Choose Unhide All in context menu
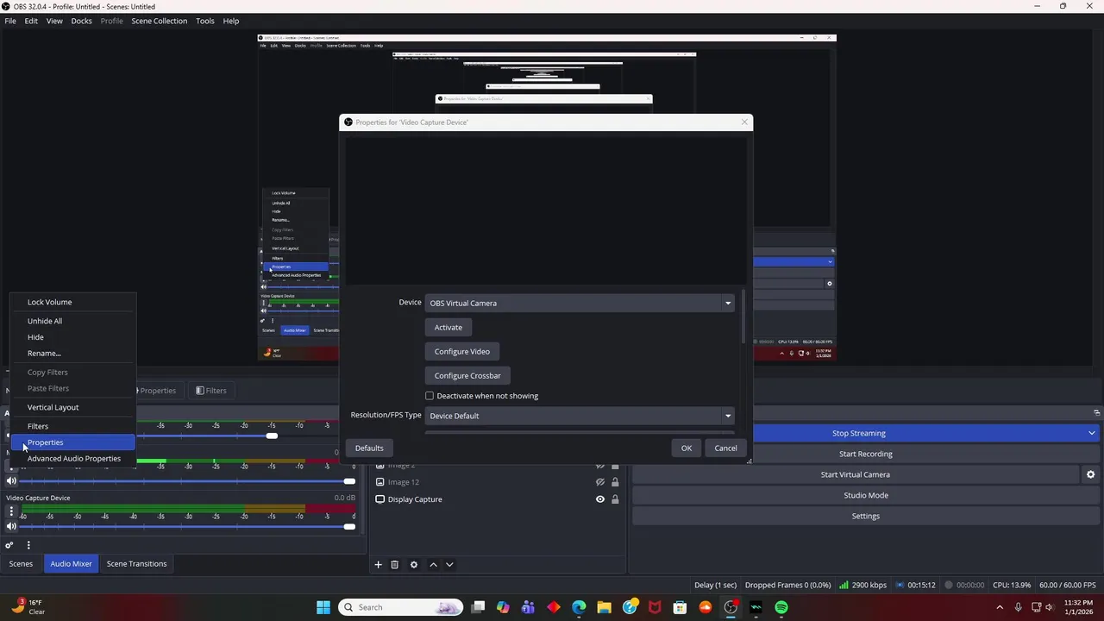Viewport: 1104px width, 621px height. tap(72, 321)
